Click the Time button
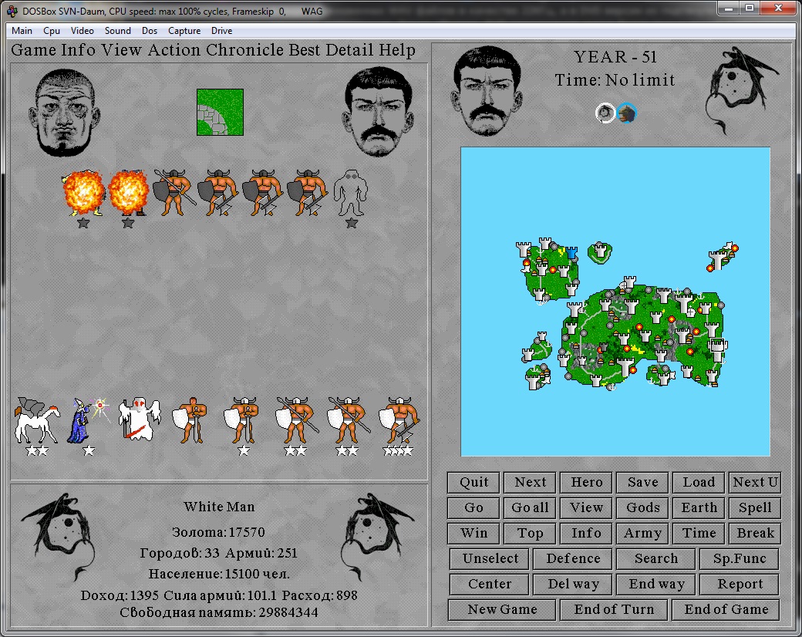The image size is (802, 637). click(x=699, y=533)
